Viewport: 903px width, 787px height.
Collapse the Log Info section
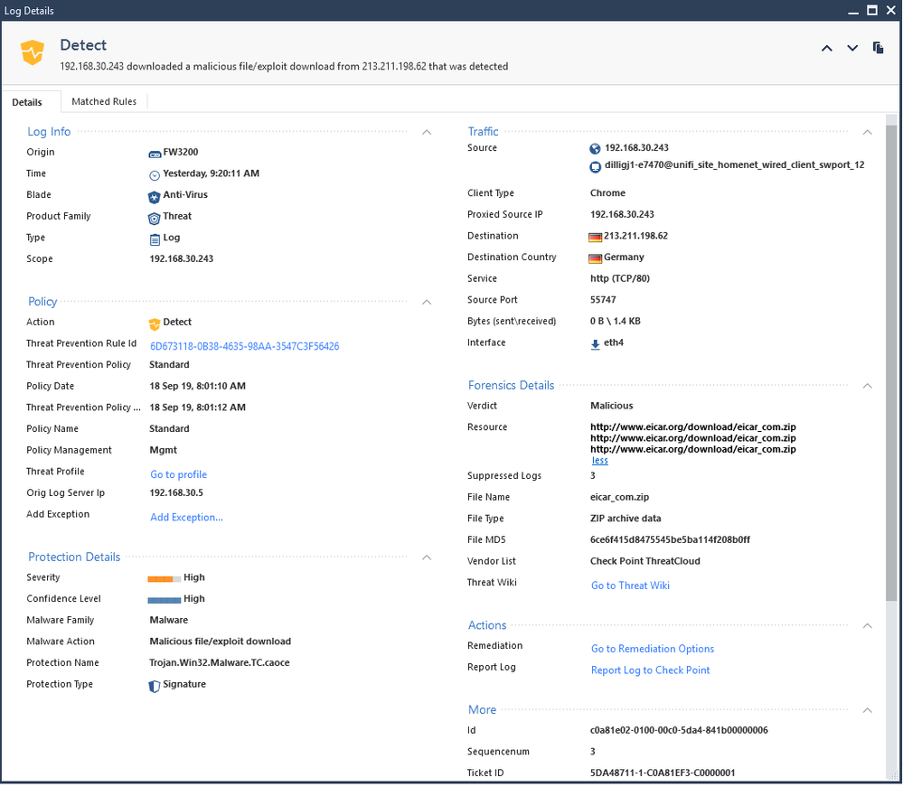point(427,132)
